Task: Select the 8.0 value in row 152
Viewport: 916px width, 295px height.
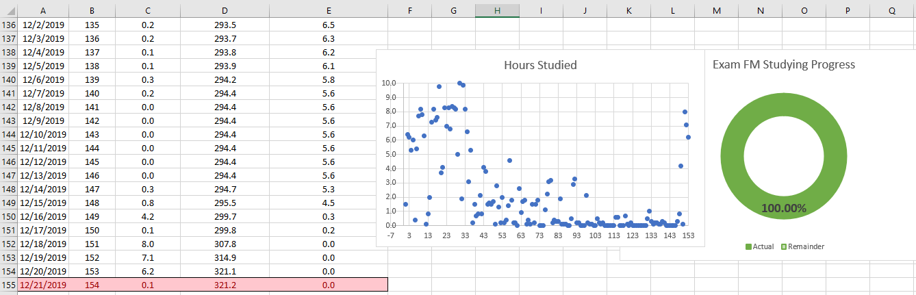Action: [x=147, y=244]
